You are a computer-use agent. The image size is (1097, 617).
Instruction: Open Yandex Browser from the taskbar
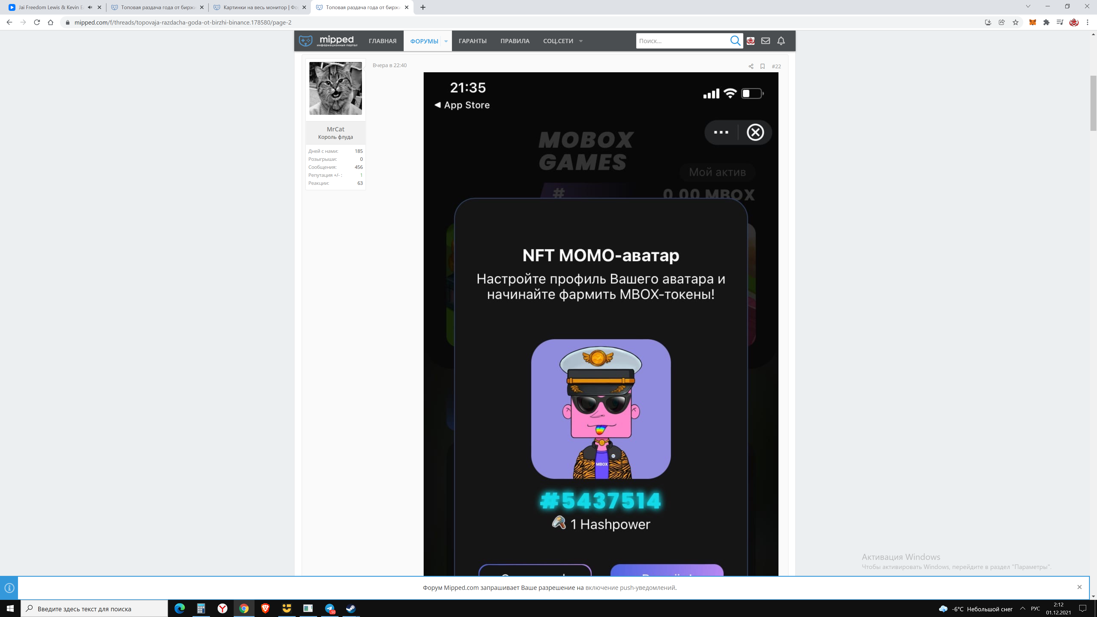coord(222,608)
